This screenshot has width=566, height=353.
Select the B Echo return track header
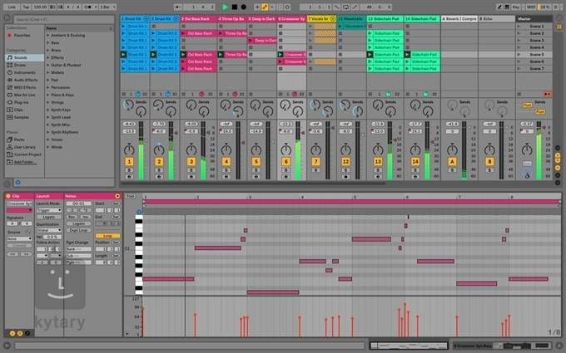tap(497, 19)
